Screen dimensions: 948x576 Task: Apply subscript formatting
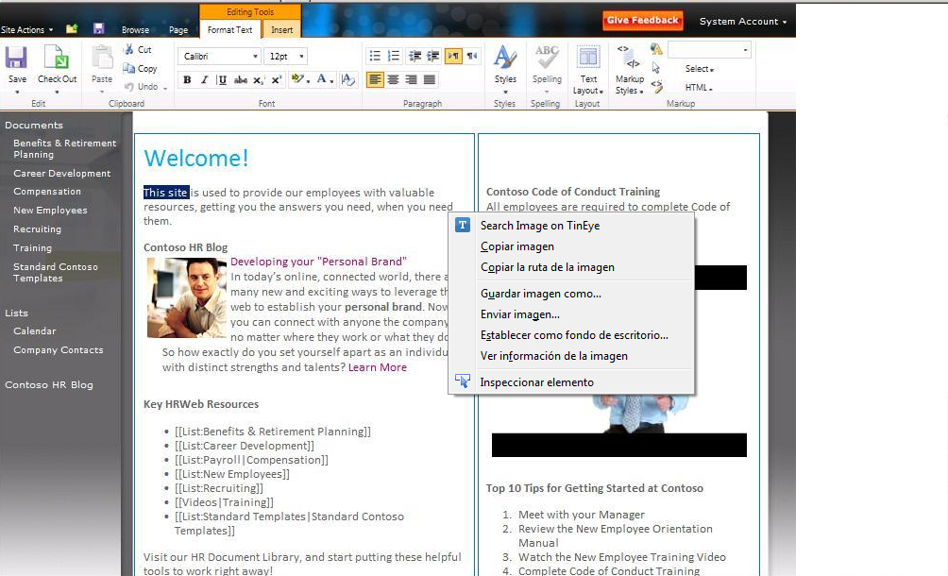[x=259, y=79]
